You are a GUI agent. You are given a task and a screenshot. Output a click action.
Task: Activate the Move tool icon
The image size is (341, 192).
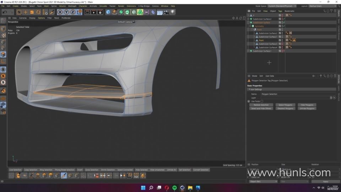point(26,12)
